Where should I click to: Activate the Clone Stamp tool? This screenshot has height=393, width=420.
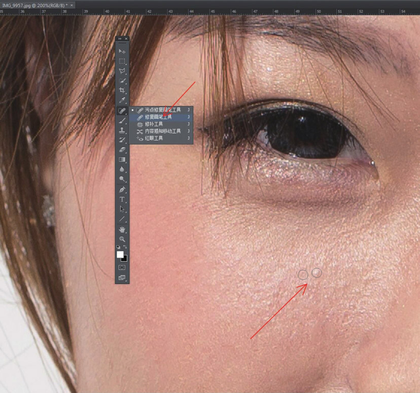pyautogui.click(x=122, y=130)
